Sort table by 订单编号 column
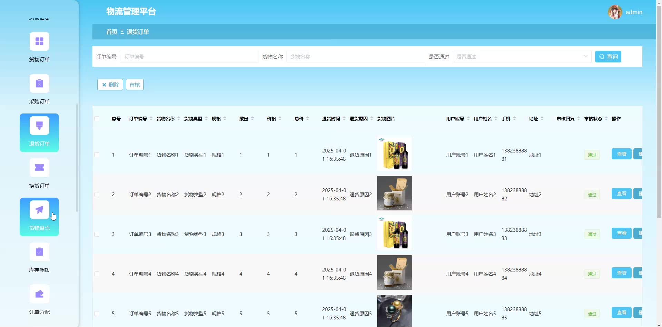This screenshot has width=662, height=327. (x=151, y=119)
